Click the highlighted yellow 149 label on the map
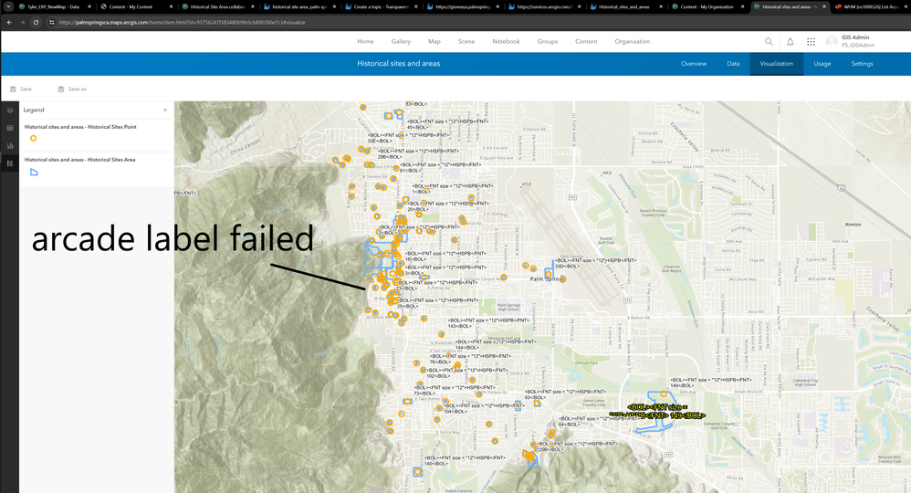Screen dimensions: 911x493 pyautogui.click(x=657, y=412)
